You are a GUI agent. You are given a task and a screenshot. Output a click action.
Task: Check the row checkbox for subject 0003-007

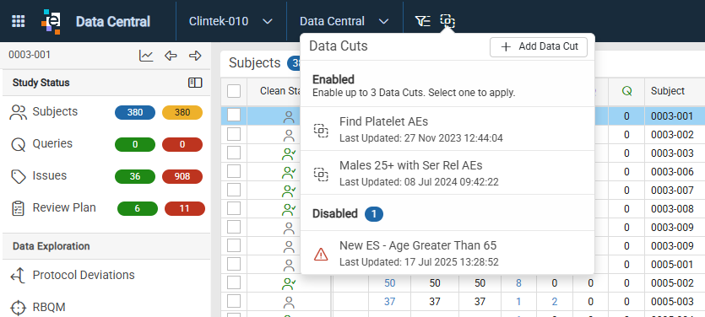234,190
